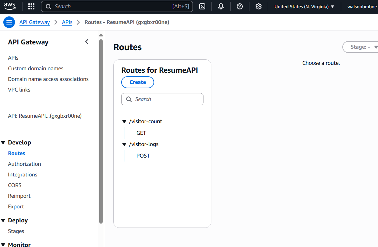
Task: Open the Authorization sidebar item
Action: pos(24,164)
